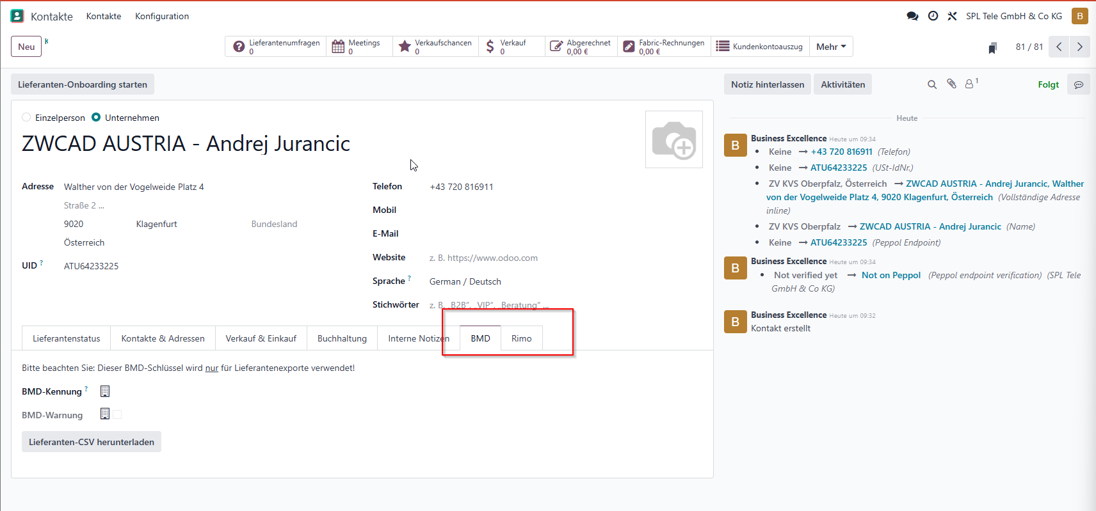The width and height of the screenshot is (1096, 511).
Task: Search chatter messages magnifier icon
Action: (932, 84)
